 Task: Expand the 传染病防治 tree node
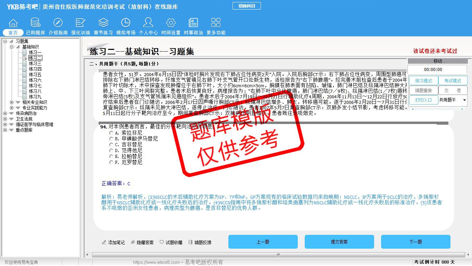[5, 113]
